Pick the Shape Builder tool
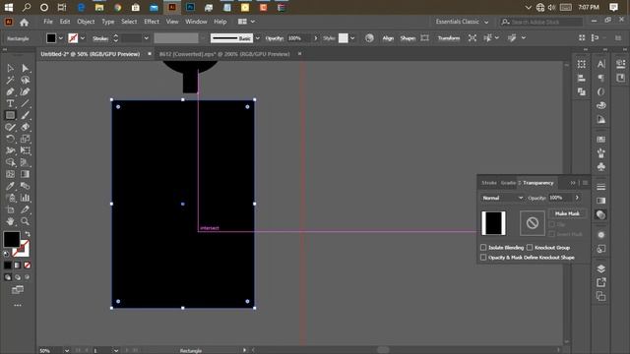Viewport: 630px width, 354px height. click(10, 162)
